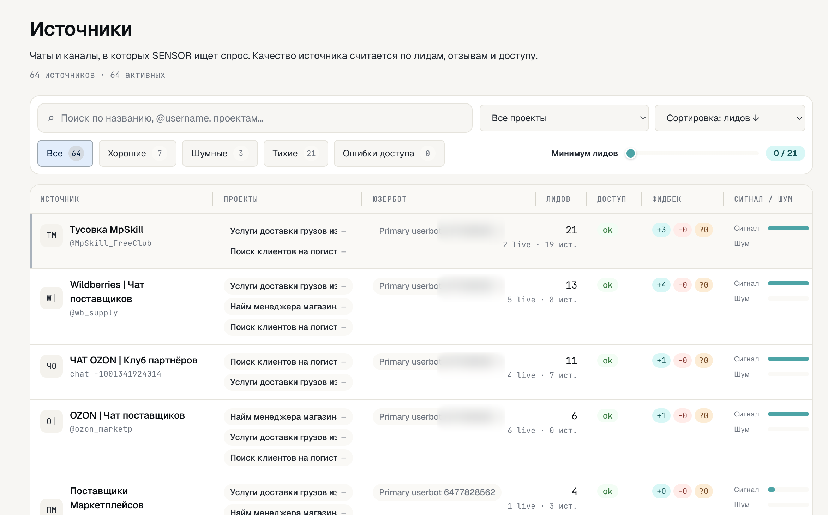Click Сигнал bar in Тусовка MpSkill row
Image resolution: width=828 pixels, height=515 pixels.
click(x=788, y=228)
